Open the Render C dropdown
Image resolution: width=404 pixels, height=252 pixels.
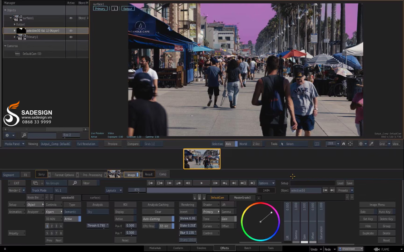pos(16,190)
